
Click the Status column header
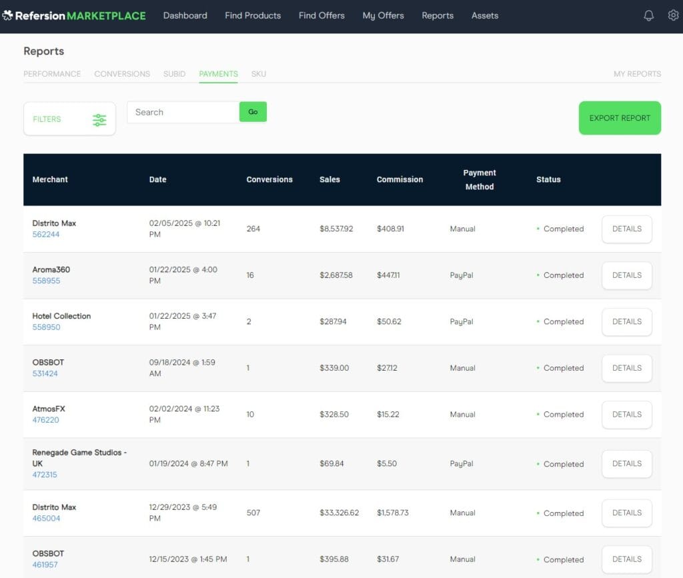(x=548, y=179)
